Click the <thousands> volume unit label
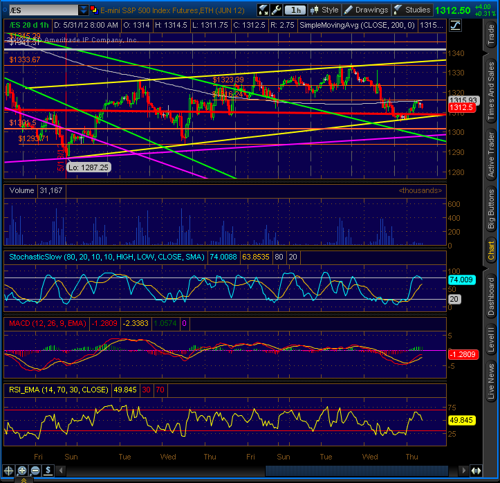This screenshot has width=500, height=483. pos(420,190)
